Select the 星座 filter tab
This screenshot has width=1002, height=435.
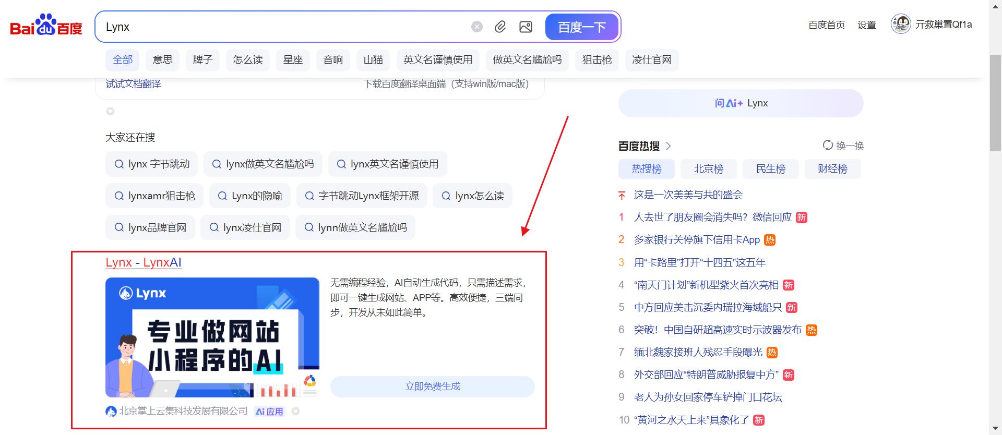[293, 60]
